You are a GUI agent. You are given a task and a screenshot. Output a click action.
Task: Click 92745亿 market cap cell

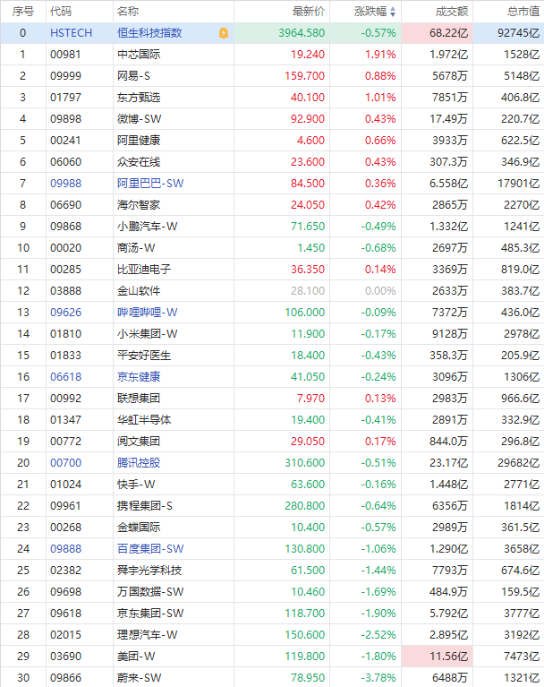[x=508, y=33]
